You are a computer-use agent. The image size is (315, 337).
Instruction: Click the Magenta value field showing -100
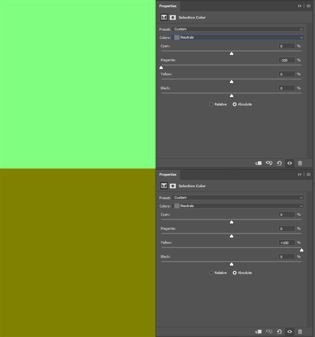(287, 60)
